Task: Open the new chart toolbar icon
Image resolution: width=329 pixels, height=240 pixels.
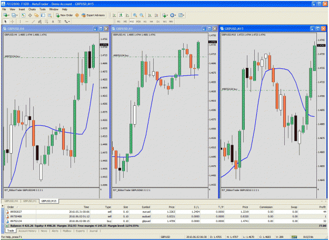Action: tap(5, 15)
